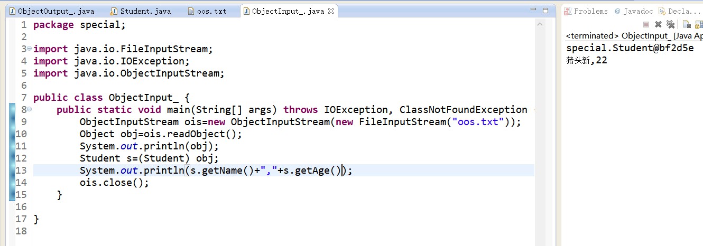Open the Javadoc view tab
Image resolution: width=703 pixels, height=246 pixels.
(633, 11)
